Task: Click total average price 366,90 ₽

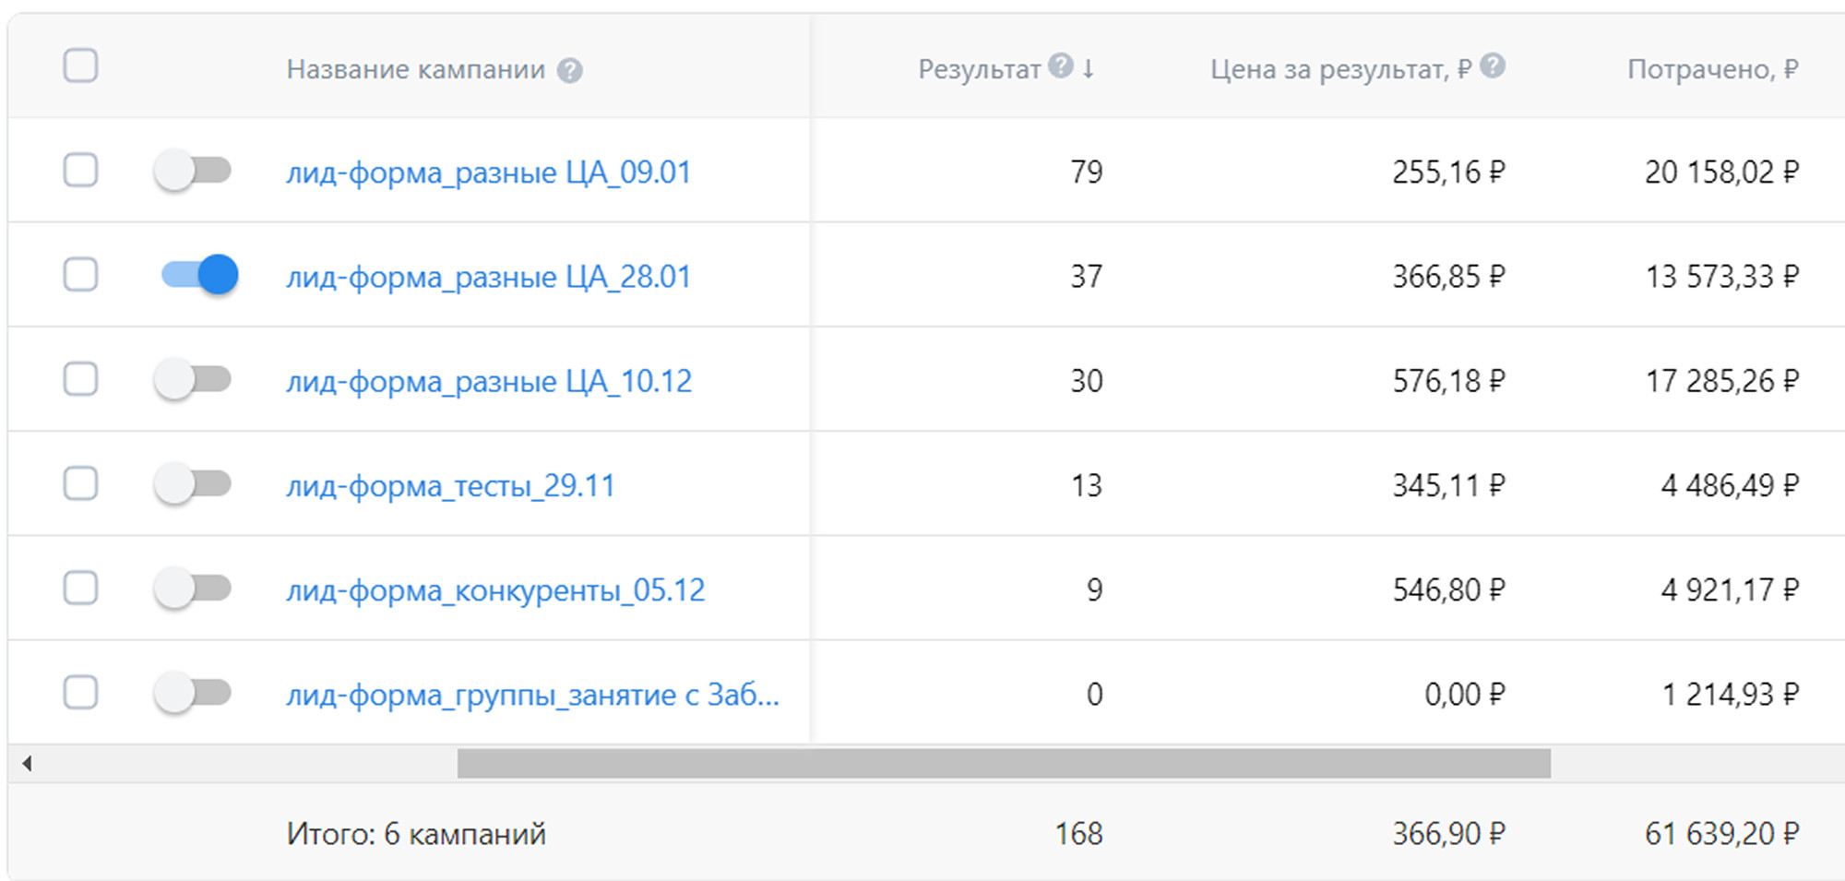Action: coord(1448,834)
